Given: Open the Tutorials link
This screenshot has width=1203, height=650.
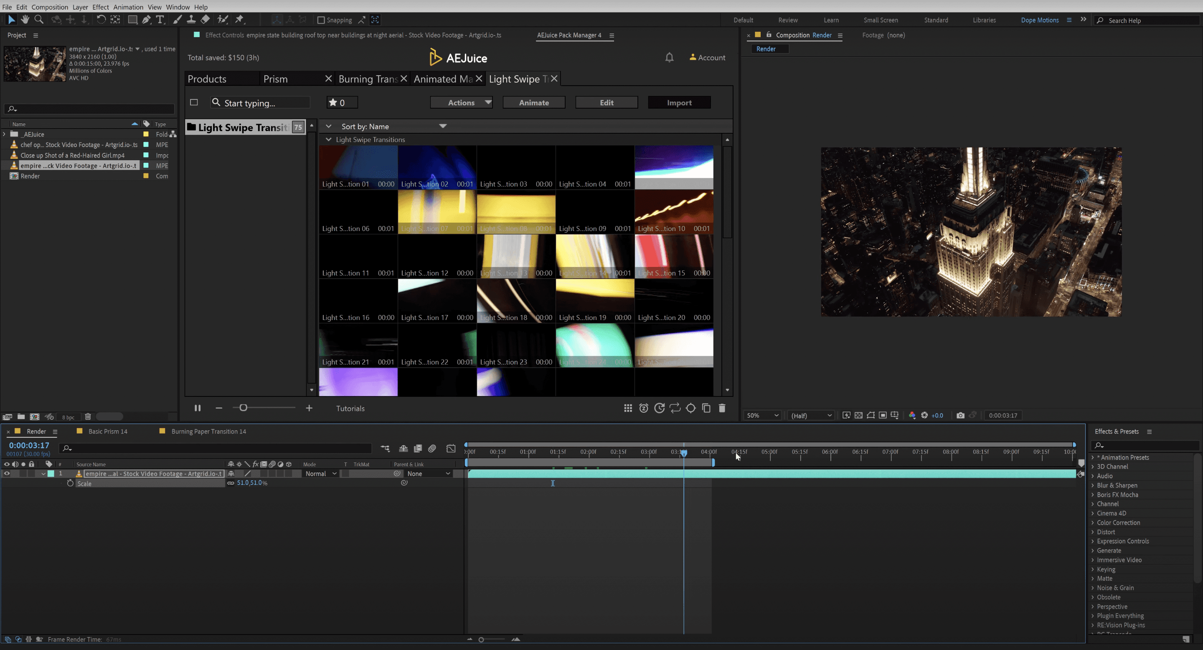Looking at the screenshot, I should (350, 408).
